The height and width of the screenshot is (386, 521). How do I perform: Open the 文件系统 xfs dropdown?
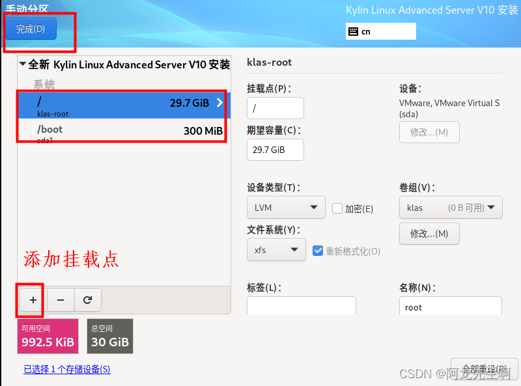pyautogui.click(x=276, y=250)
